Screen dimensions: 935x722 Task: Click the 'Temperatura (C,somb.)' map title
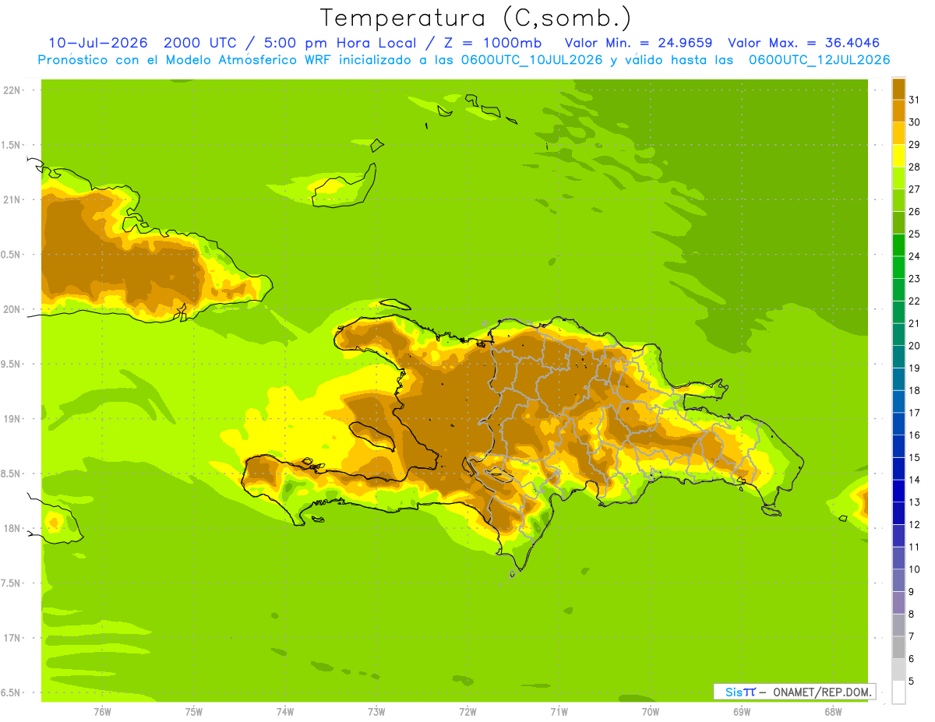tap(475, 17)
